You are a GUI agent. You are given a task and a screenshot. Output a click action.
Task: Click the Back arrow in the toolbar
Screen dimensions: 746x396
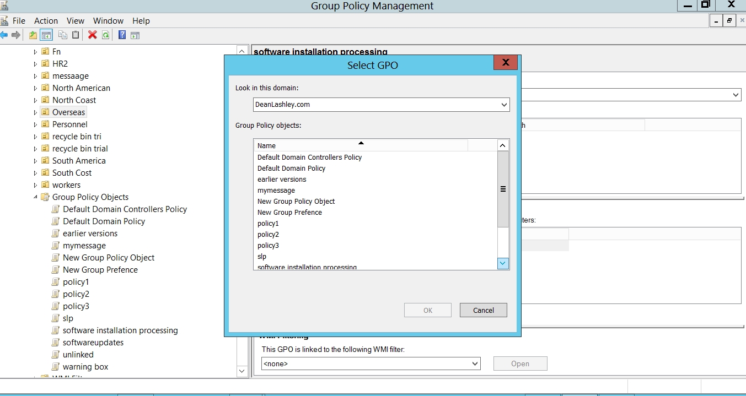pyautogui.click(x=4, y=35)
